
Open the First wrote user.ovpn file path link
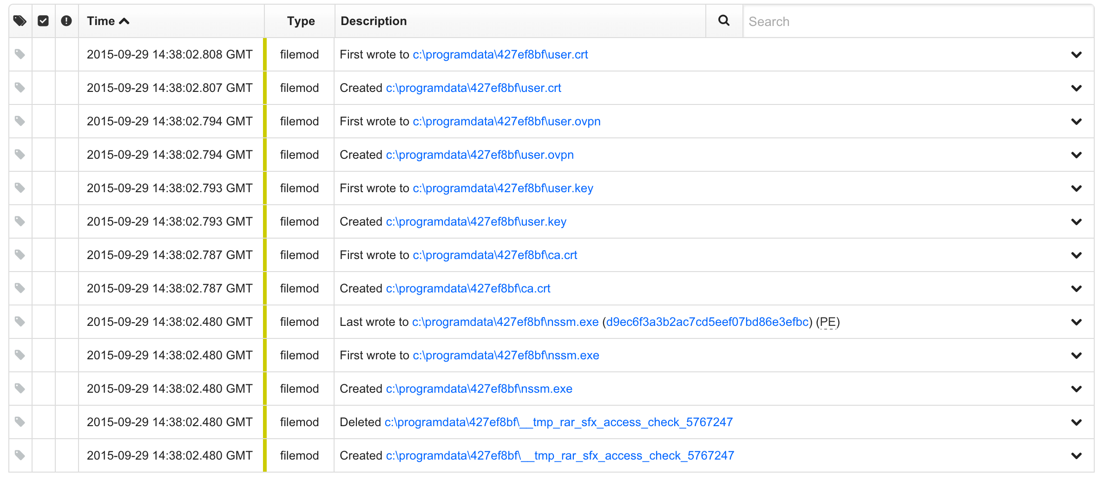(x=506, y=121)
